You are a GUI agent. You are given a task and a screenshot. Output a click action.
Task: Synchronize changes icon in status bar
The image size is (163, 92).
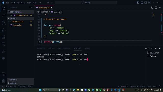[x=15, y=86]
